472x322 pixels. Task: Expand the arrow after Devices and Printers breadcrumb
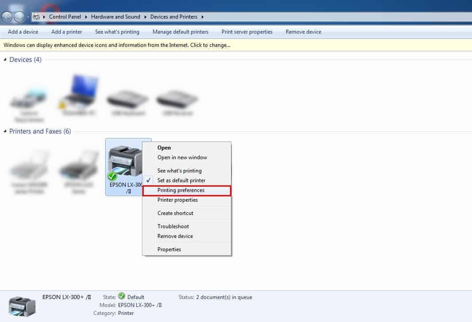(203, 17)
